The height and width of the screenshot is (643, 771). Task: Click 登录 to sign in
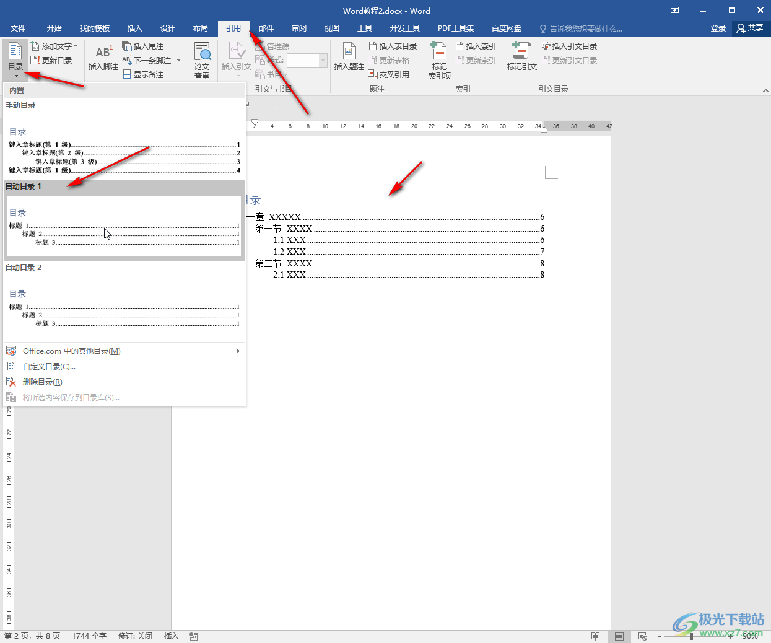point(718,28)
